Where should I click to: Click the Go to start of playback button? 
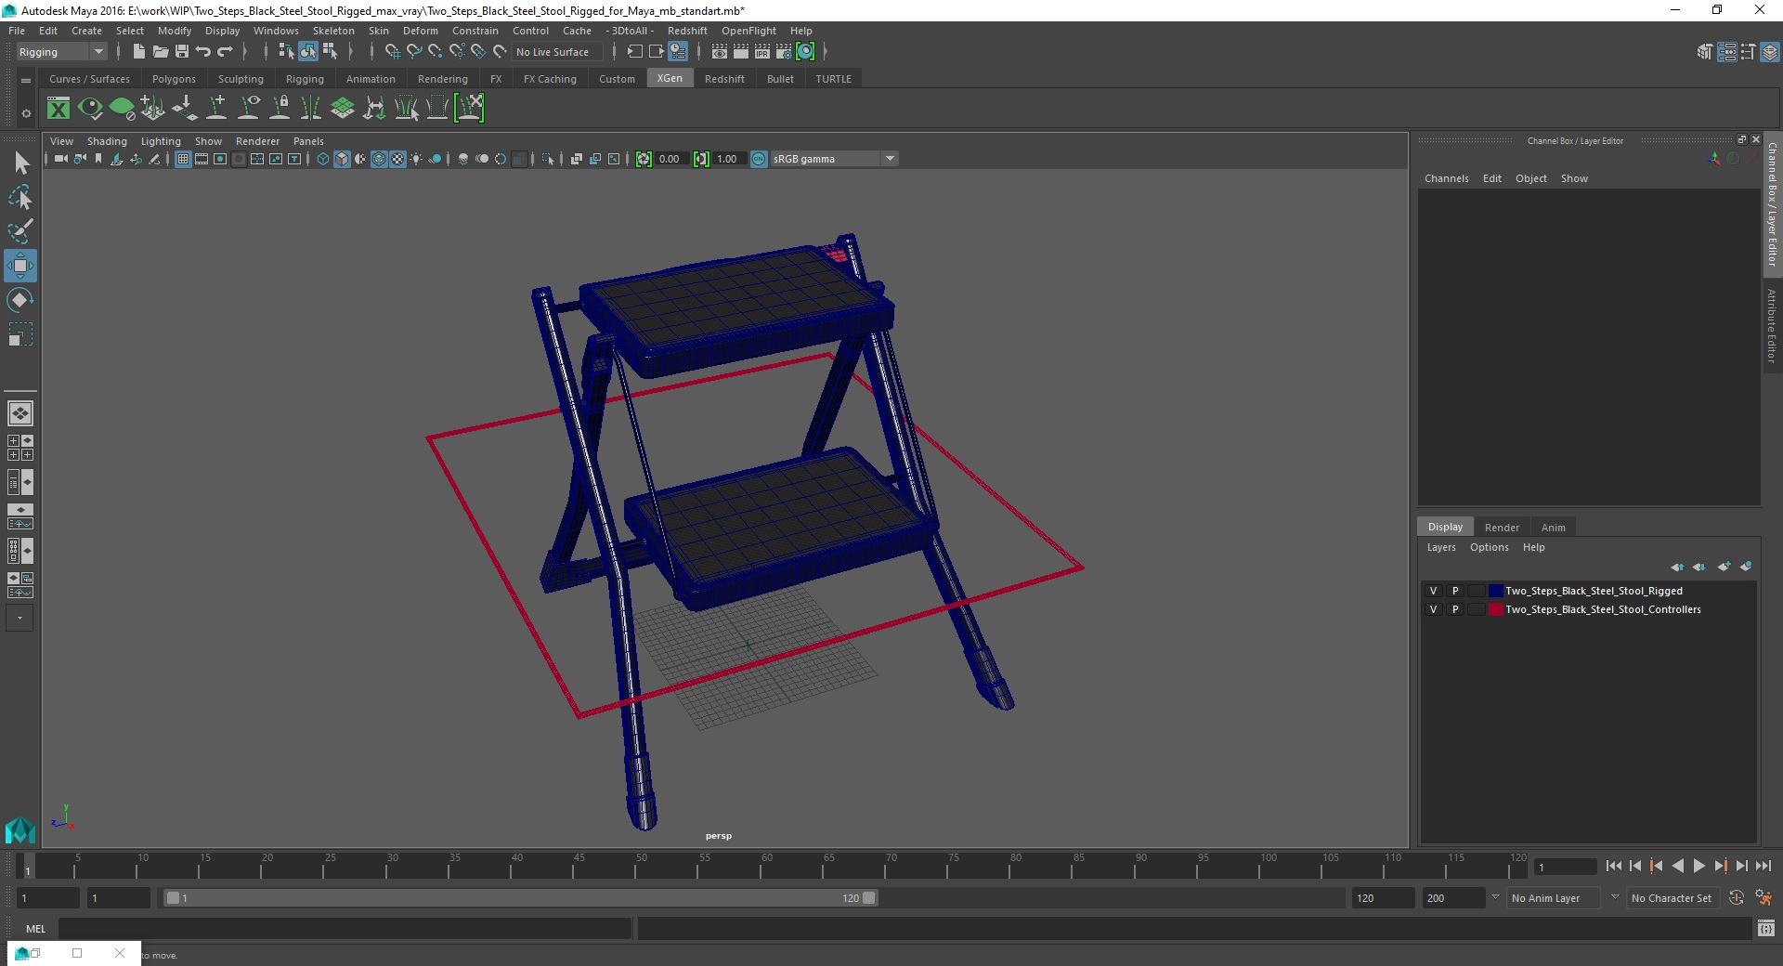1614,866
